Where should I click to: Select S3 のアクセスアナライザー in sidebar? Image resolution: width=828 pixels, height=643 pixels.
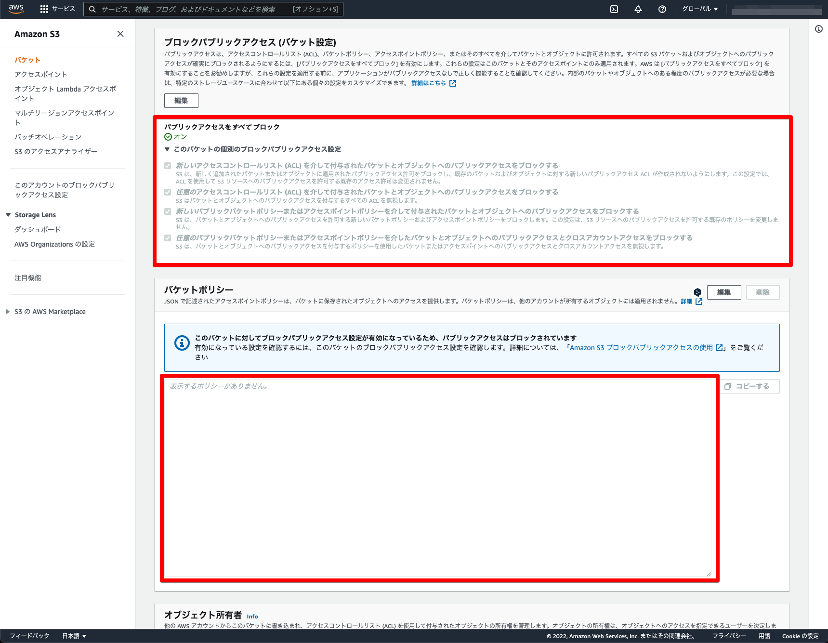[56, 151]
